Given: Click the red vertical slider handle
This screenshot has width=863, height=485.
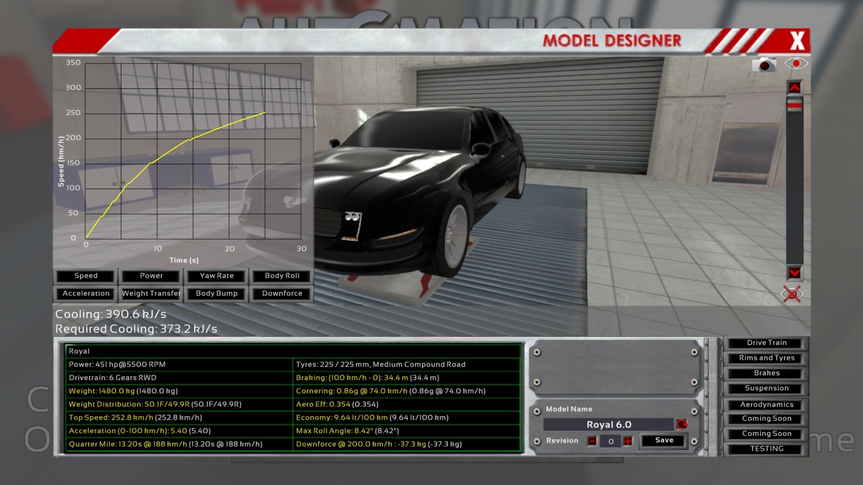Looking at the screenshot, I should pos(794,105).
